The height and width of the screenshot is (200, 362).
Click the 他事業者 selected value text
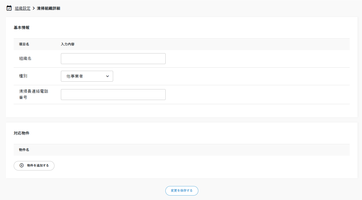pyautogui.click(x=75, y=76)
